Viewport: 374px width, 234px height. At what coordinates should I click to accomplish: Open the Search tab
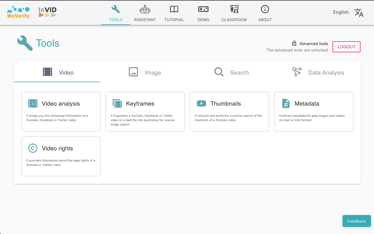click(x=231, y=72)
